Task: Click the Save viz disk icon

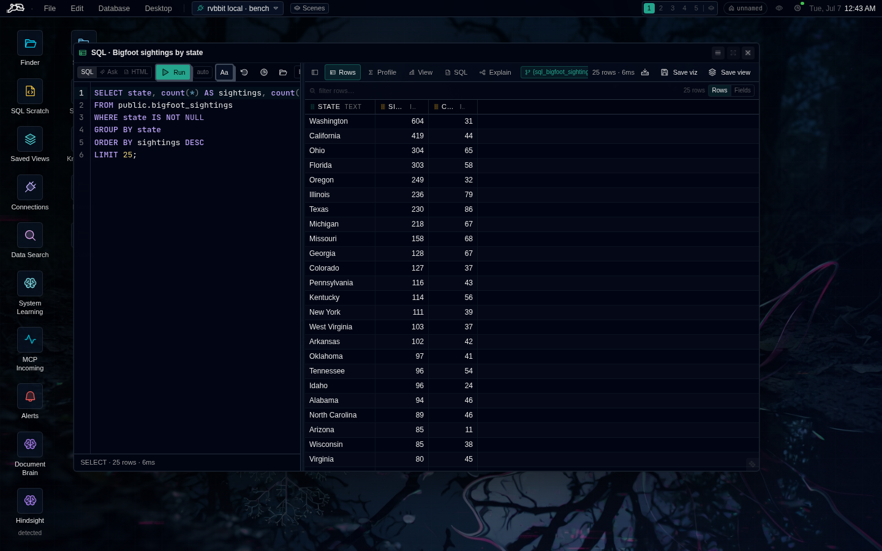Action: (x=665, y=72)
